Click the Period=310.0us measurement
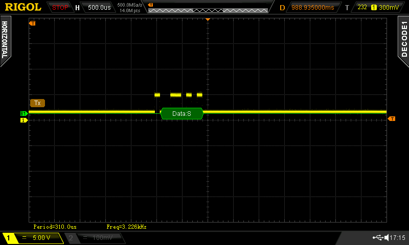This screenshot has height=245, width=409. click(55, 227)
